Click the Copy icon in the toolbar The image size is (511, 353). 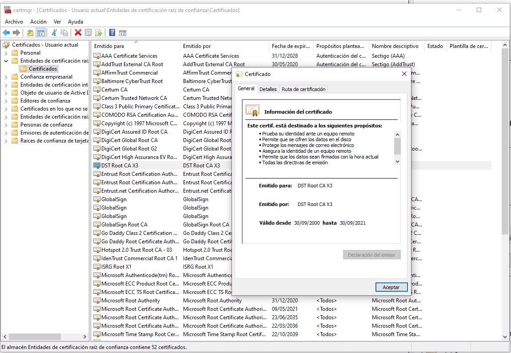[64, 32]
